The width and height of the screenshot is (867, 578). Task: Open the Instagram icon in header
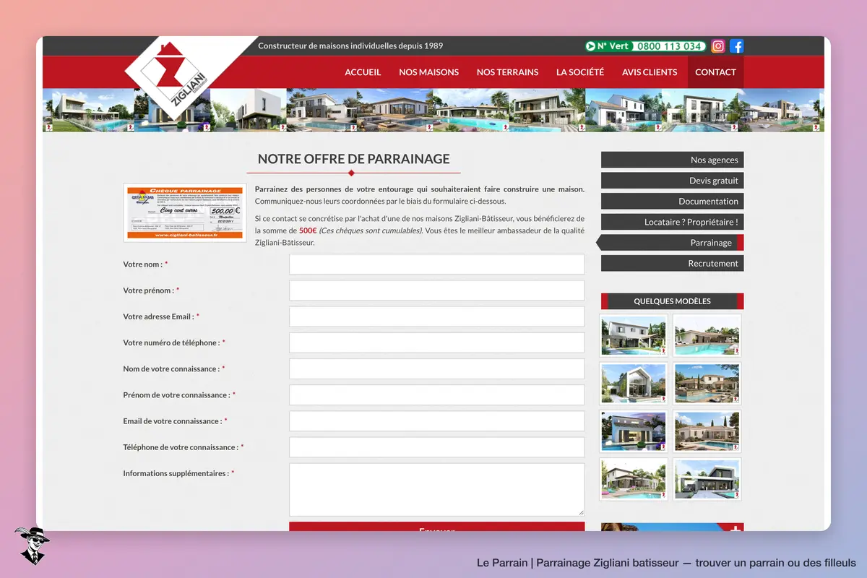(718, 46)
